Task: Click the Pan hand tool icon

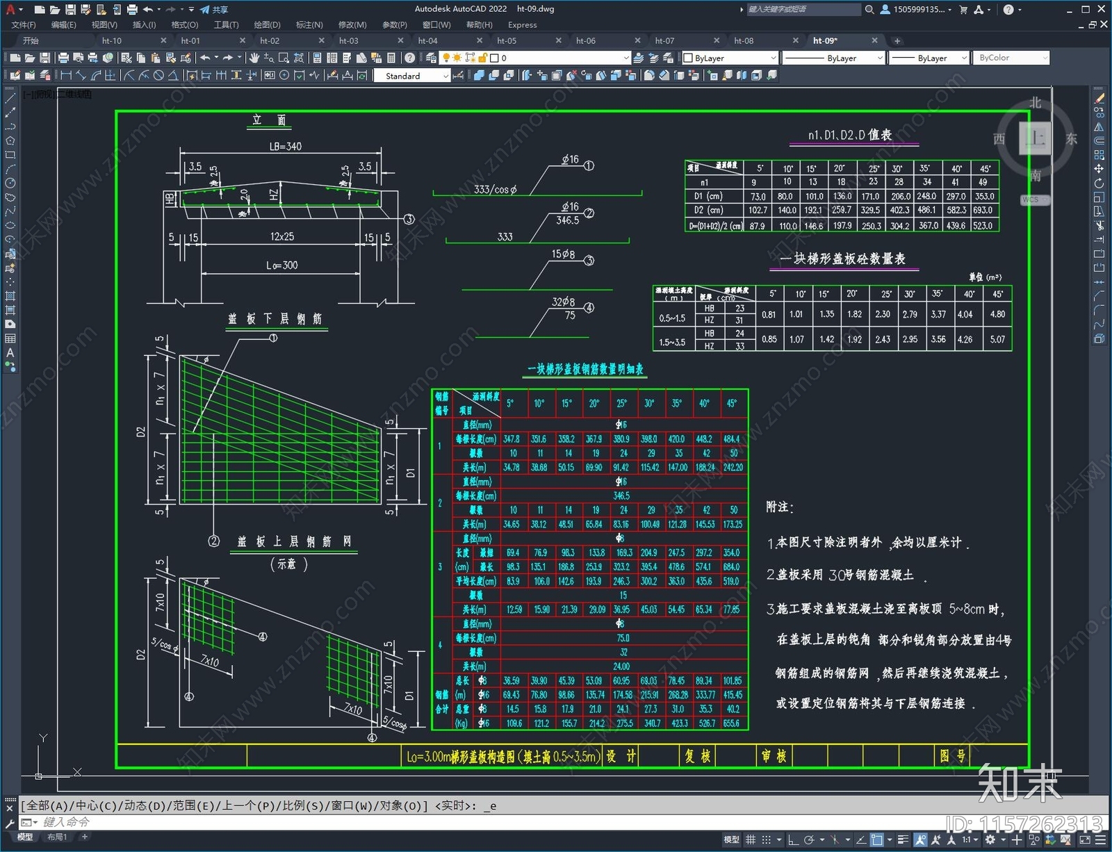Action: coord(254,58)
